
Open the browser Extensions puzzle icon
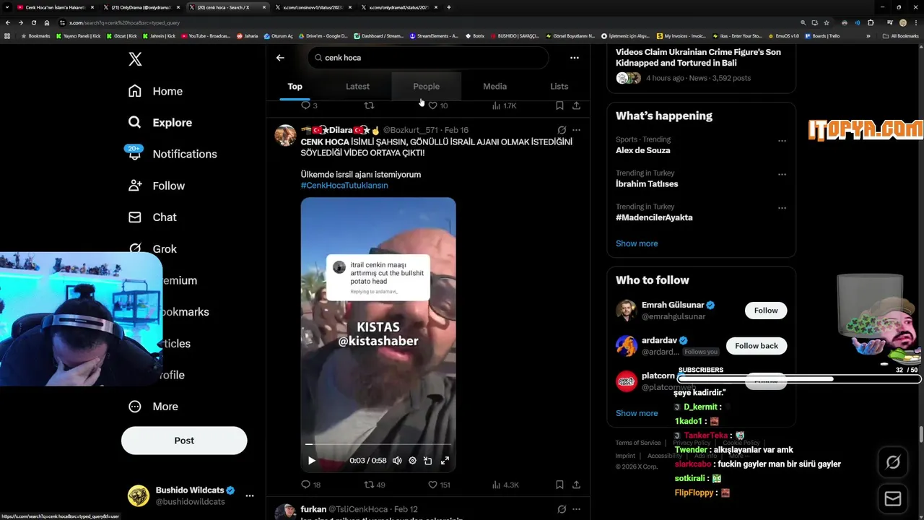[871, 22]
